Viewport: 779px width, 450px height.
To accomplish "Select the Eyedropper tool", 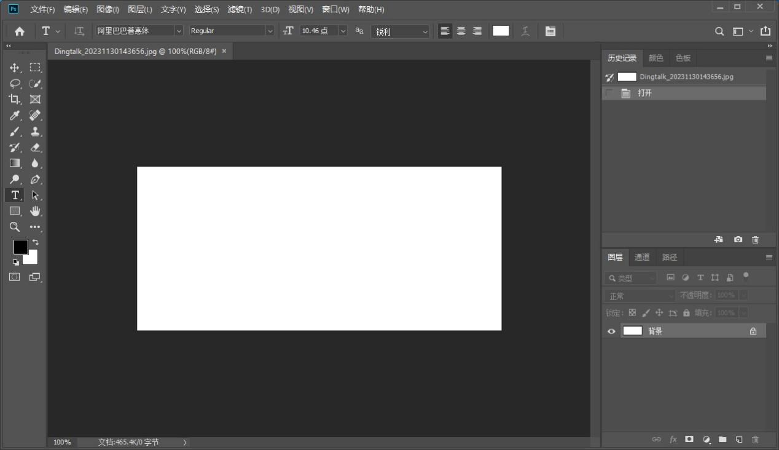I will pyautogui.click(x=15, y=116).
